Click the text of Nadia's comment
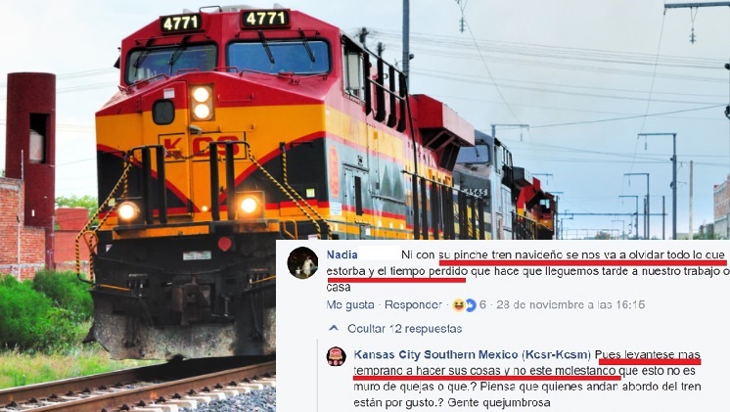Screen dimensions: 730x412 528,270
